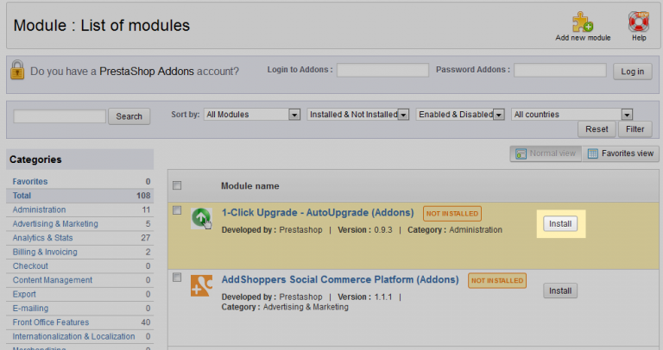The width and height of the screenshot is (663, 350).
Task: Click the Add new module puzzle icon
Action: pos(583,22)
